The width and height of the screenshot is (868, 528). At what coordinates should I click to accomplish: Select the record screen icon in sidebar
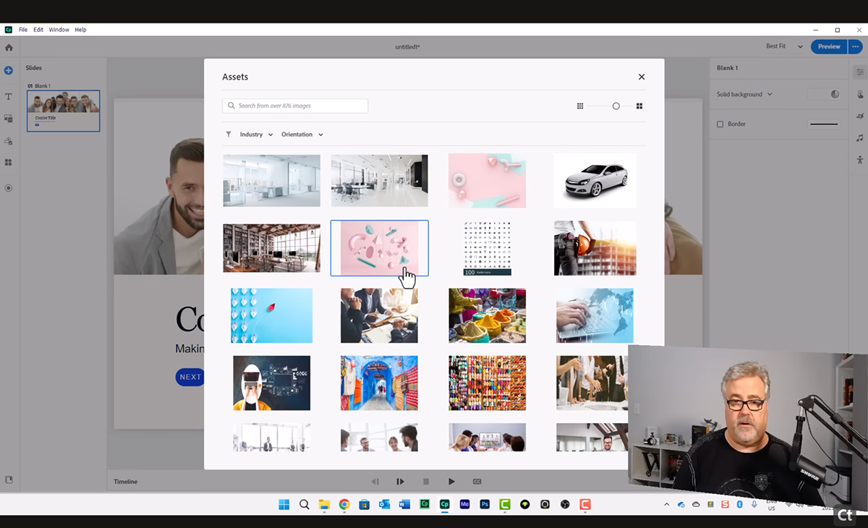(x=7, y=188)
